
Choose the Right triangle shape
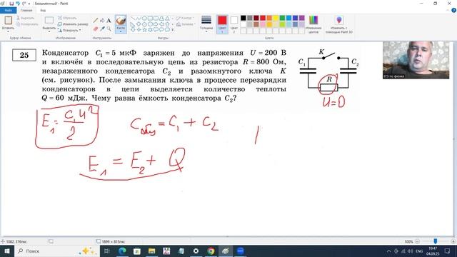[134, 24]
